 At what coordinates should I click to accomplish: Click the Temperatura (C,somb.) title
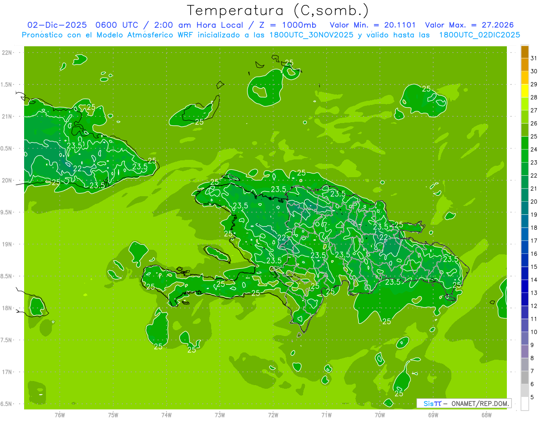click(278, 10)
